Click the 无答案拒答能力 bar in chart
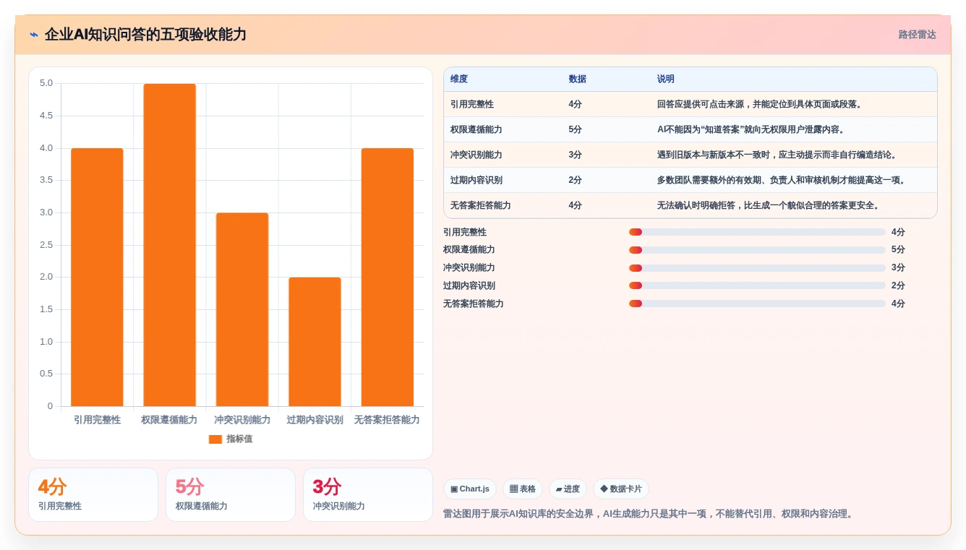Screen dimensions: 966x550 [388, 278]
